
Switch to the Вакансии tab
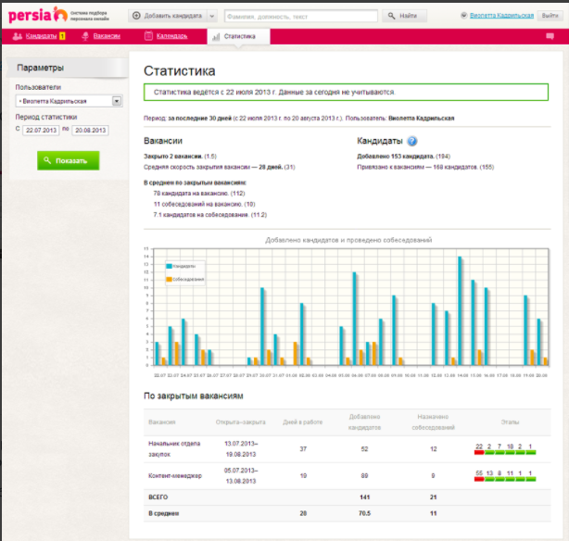click(x=107, y=36)
